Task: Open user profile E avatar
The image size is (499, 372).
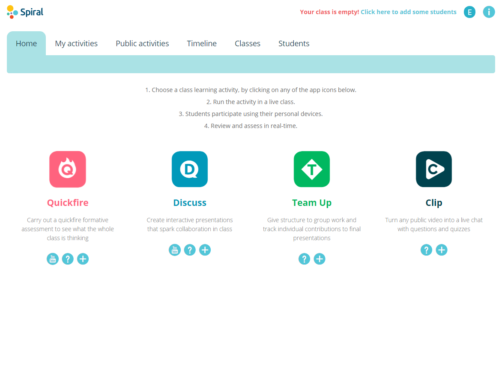Action: [x=469, y=12]
